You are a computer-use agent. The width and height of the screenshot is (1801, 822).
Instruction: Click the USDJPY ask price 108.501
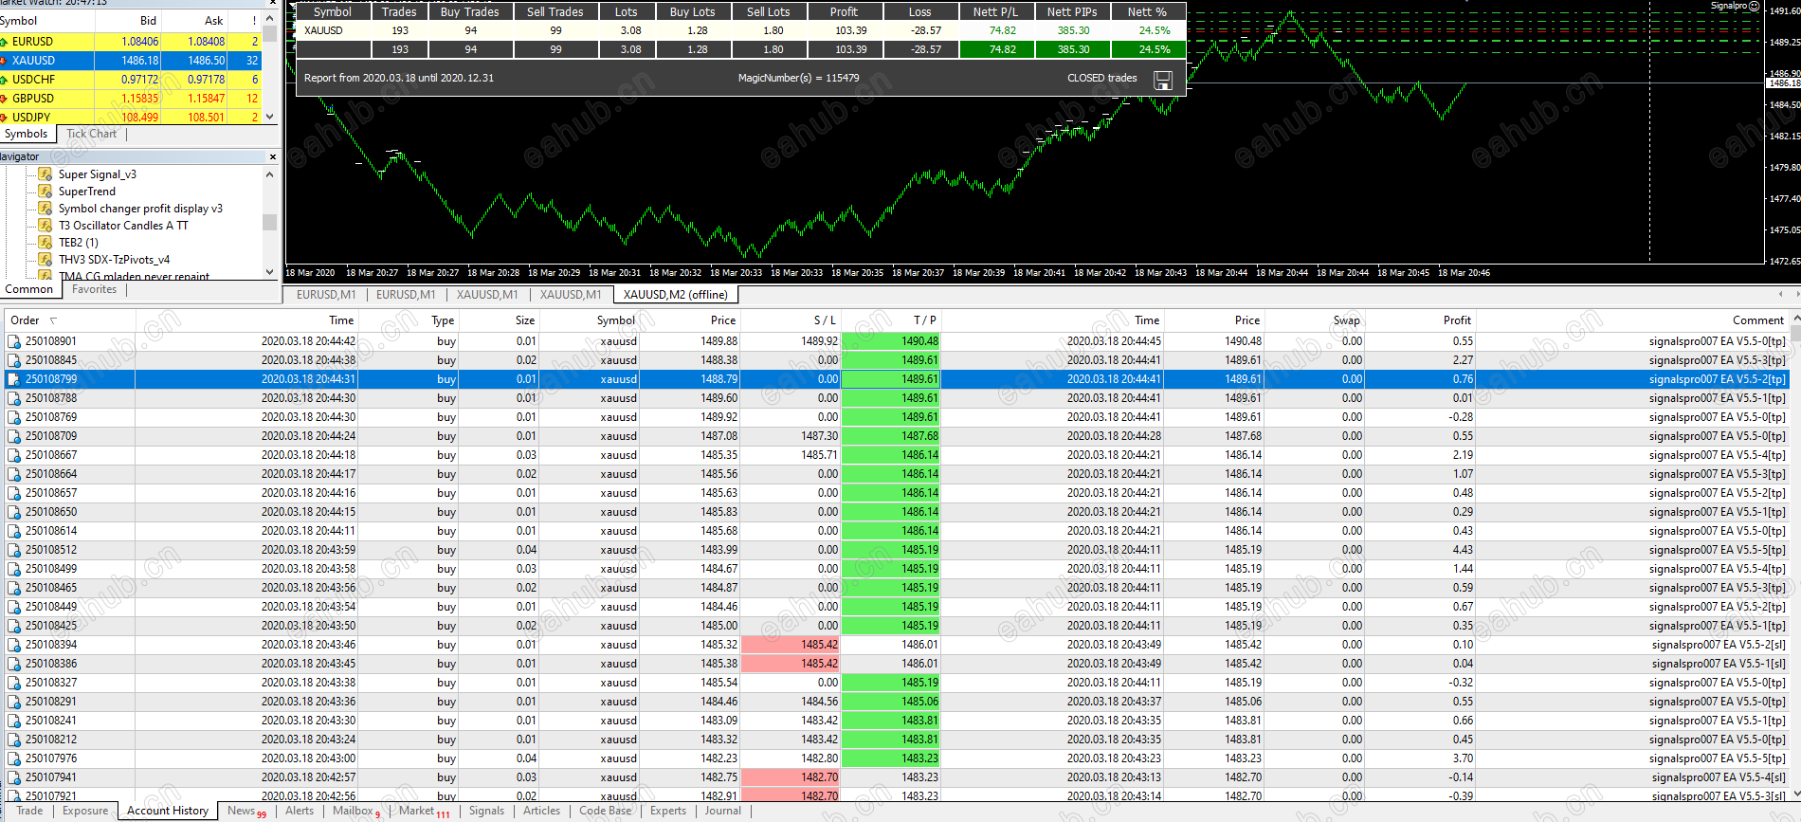207,118
